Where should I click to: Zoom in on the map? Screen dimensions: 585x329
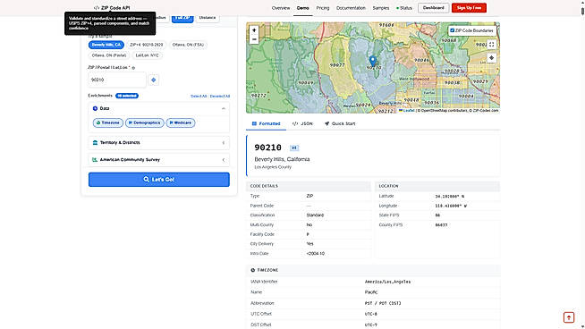pyautogui.click(x=254, y=30)
